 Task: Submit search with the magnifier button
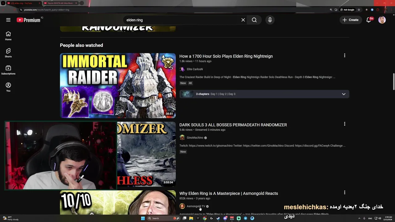tap(254, 20)
